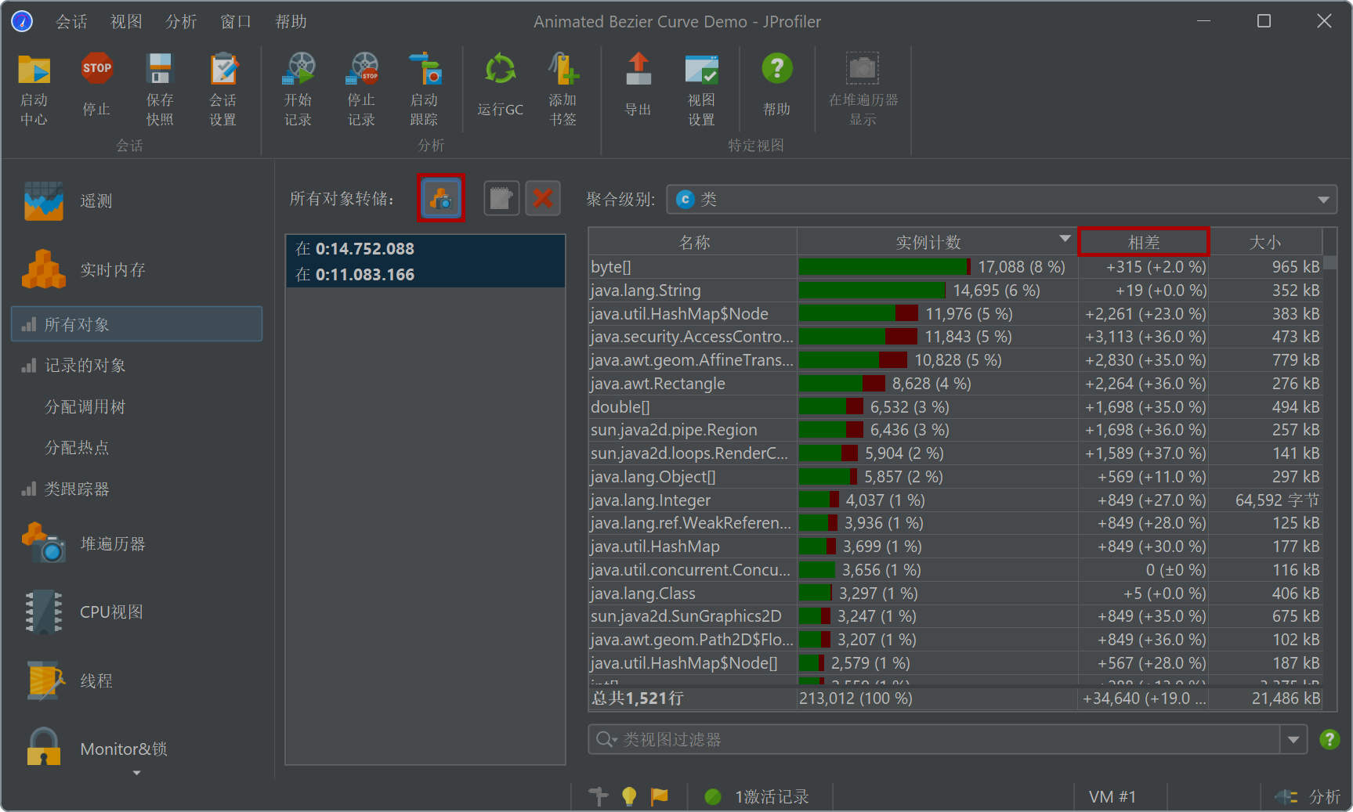Open session settings (会话设置)
1353x812 pixels.
[223, 89]
